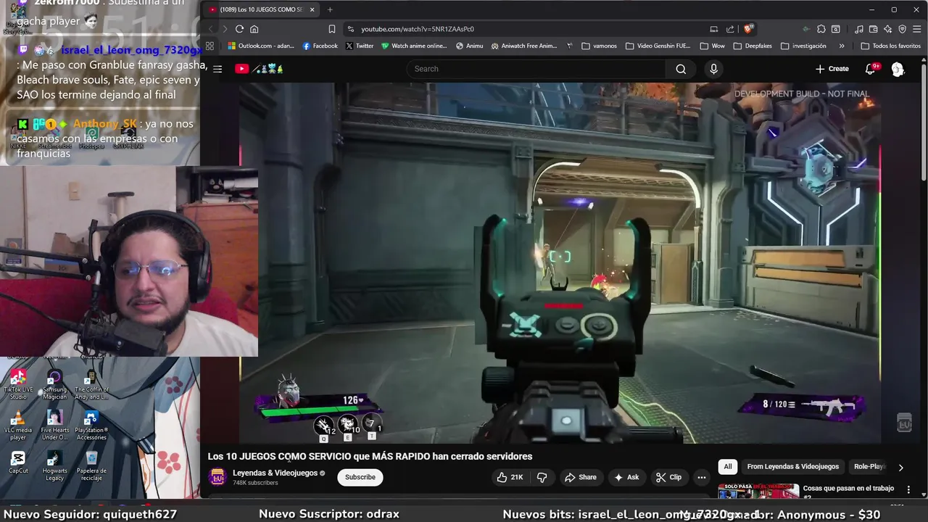The image size is (928, 522).
Task: Open the Facebook bookmark
Action: (320, 46)
